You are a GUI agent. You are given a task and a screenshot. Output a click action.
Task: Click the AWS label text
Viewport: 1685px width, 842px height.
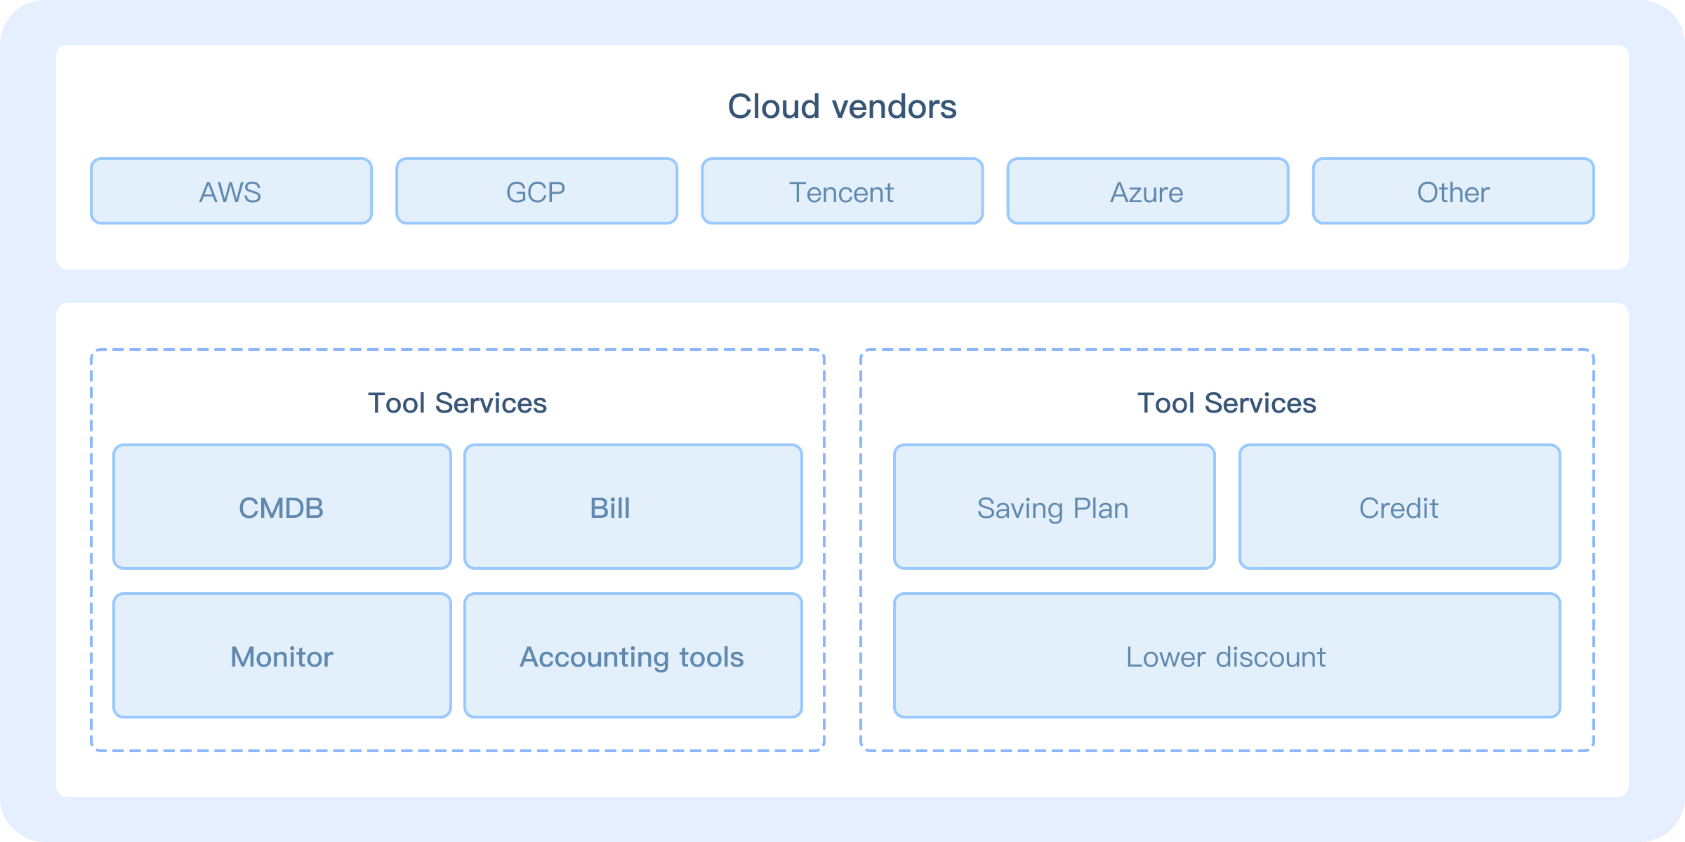click(x=230, y=192)
